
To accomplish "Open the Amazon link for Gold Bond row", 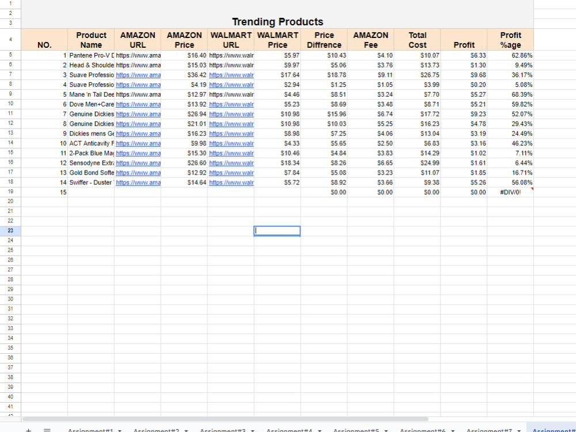I will (138, 173).
